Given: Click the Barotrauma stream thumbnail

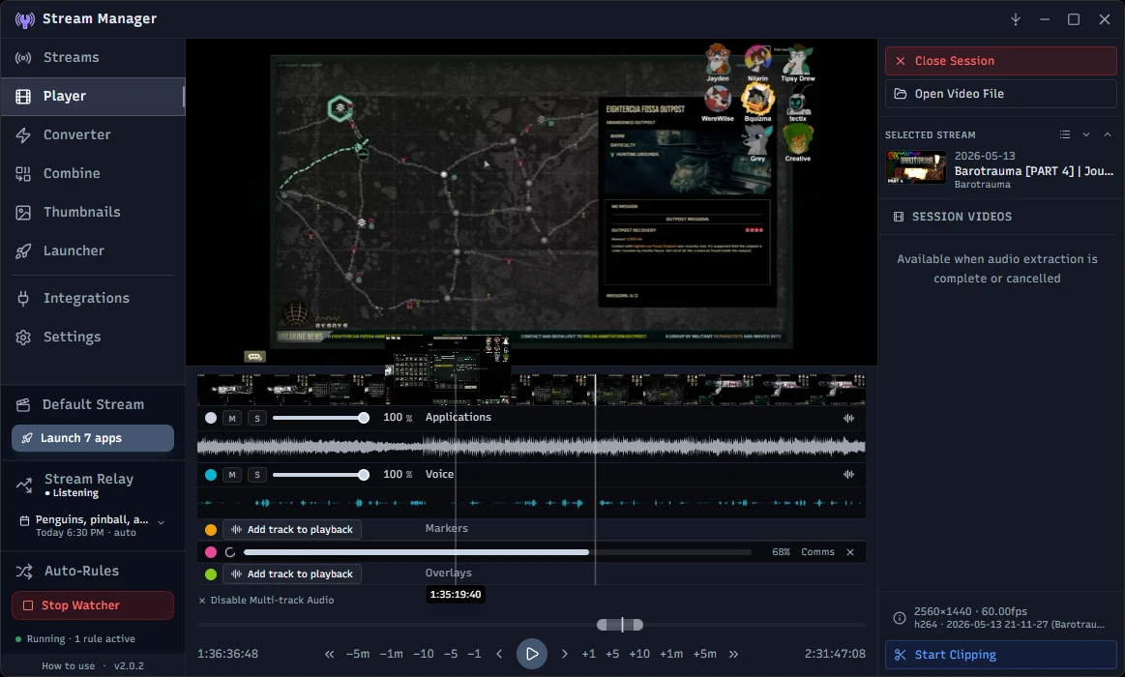Looking at the screenshot, I should click(916, 167).
